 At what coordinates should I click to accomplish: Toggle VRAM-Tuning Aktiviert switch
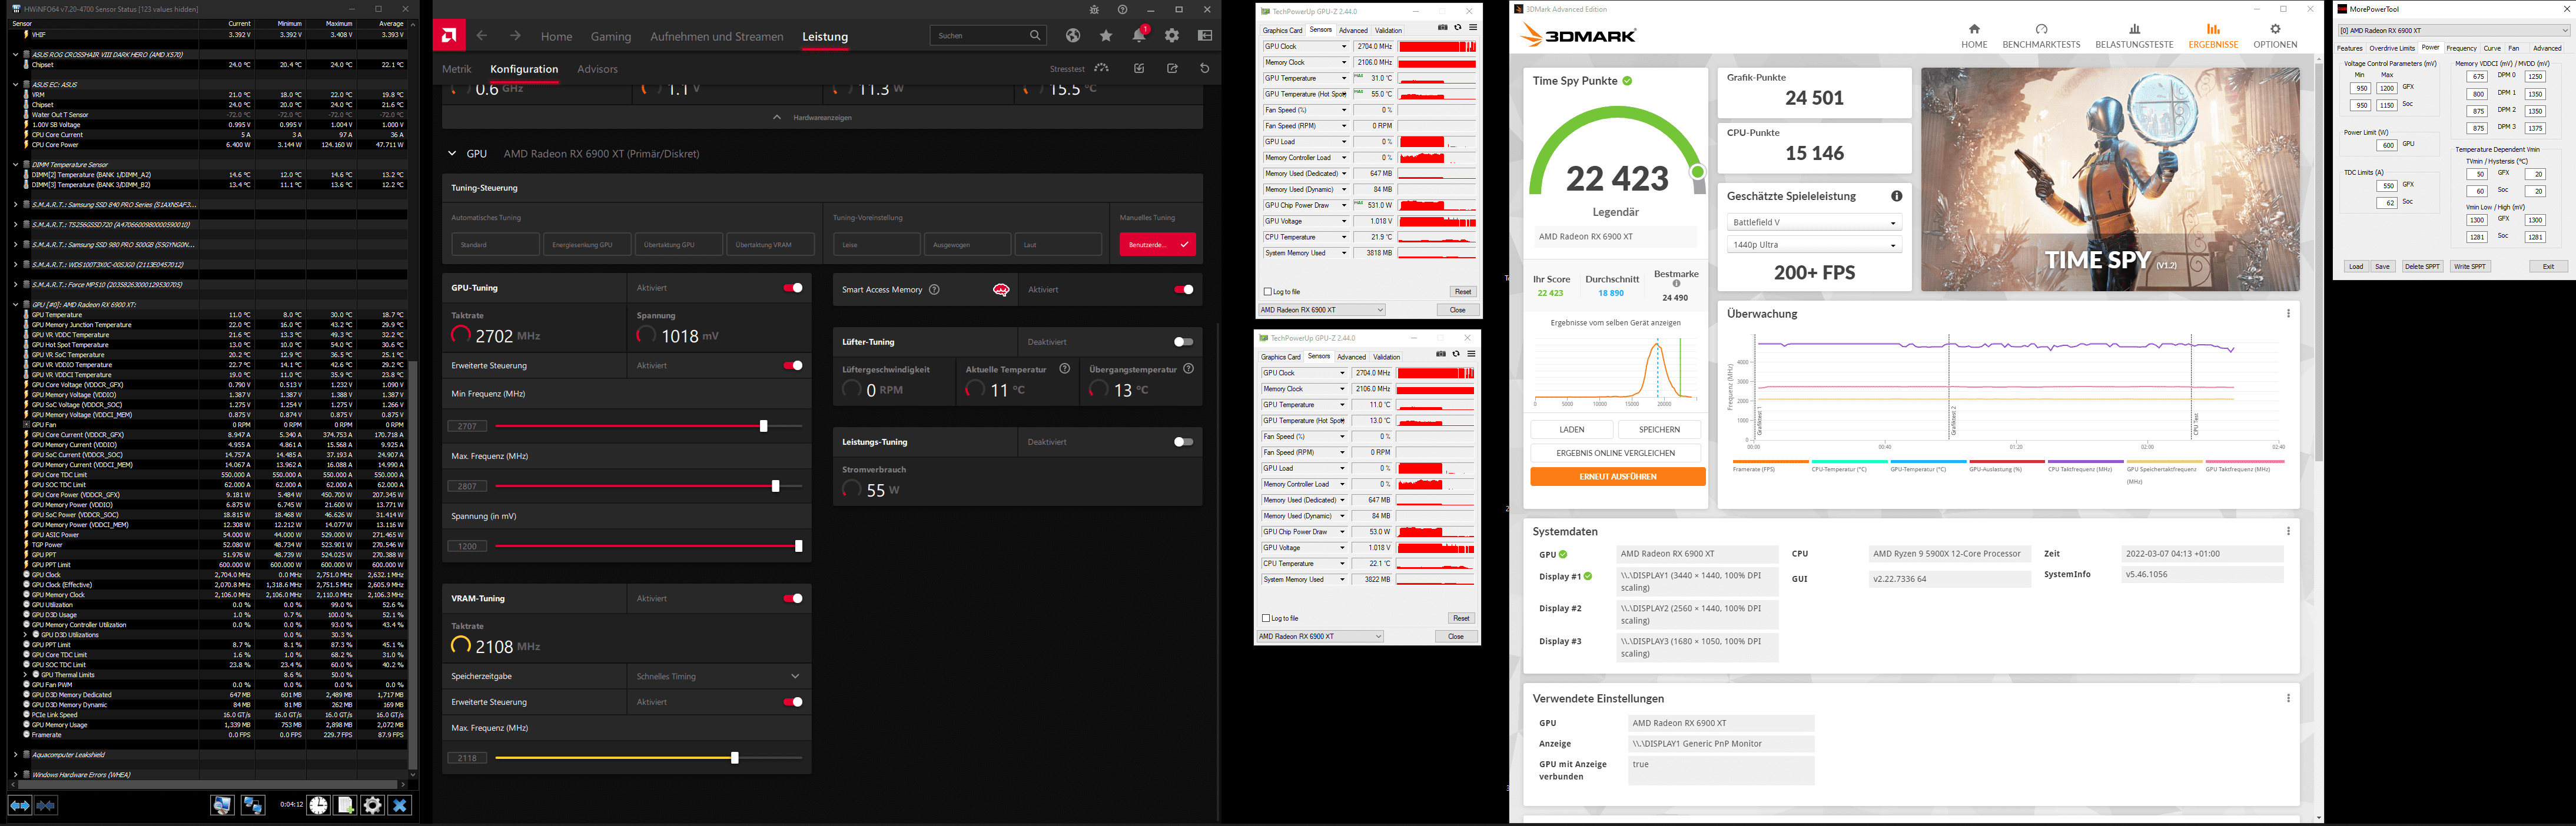click(793, 599)
